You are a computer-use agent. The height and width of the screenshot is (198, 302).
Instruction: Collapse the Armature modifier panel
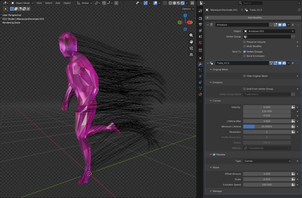click(208, 25)
